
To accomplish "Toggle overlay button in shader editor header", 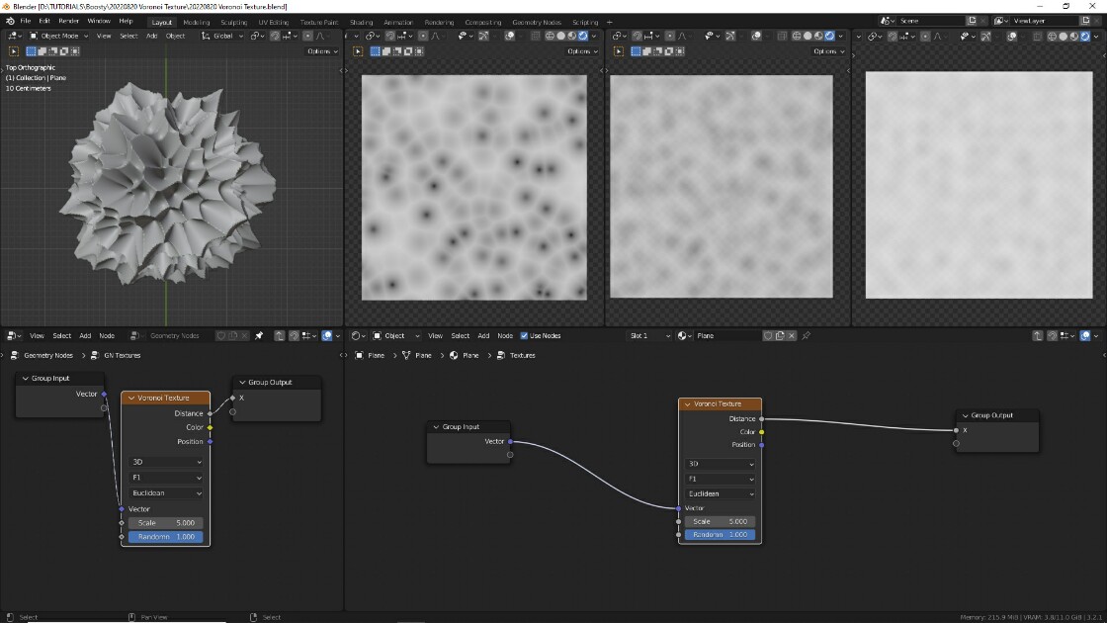I will point(1085,335).
